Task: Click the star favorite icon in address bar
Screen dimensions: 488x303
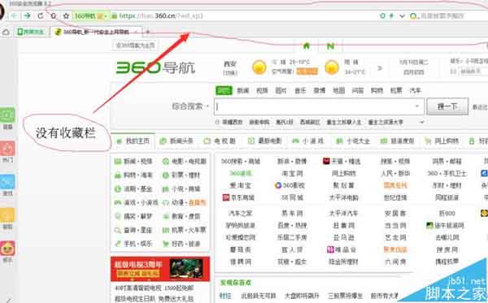Action: (66, 15)
